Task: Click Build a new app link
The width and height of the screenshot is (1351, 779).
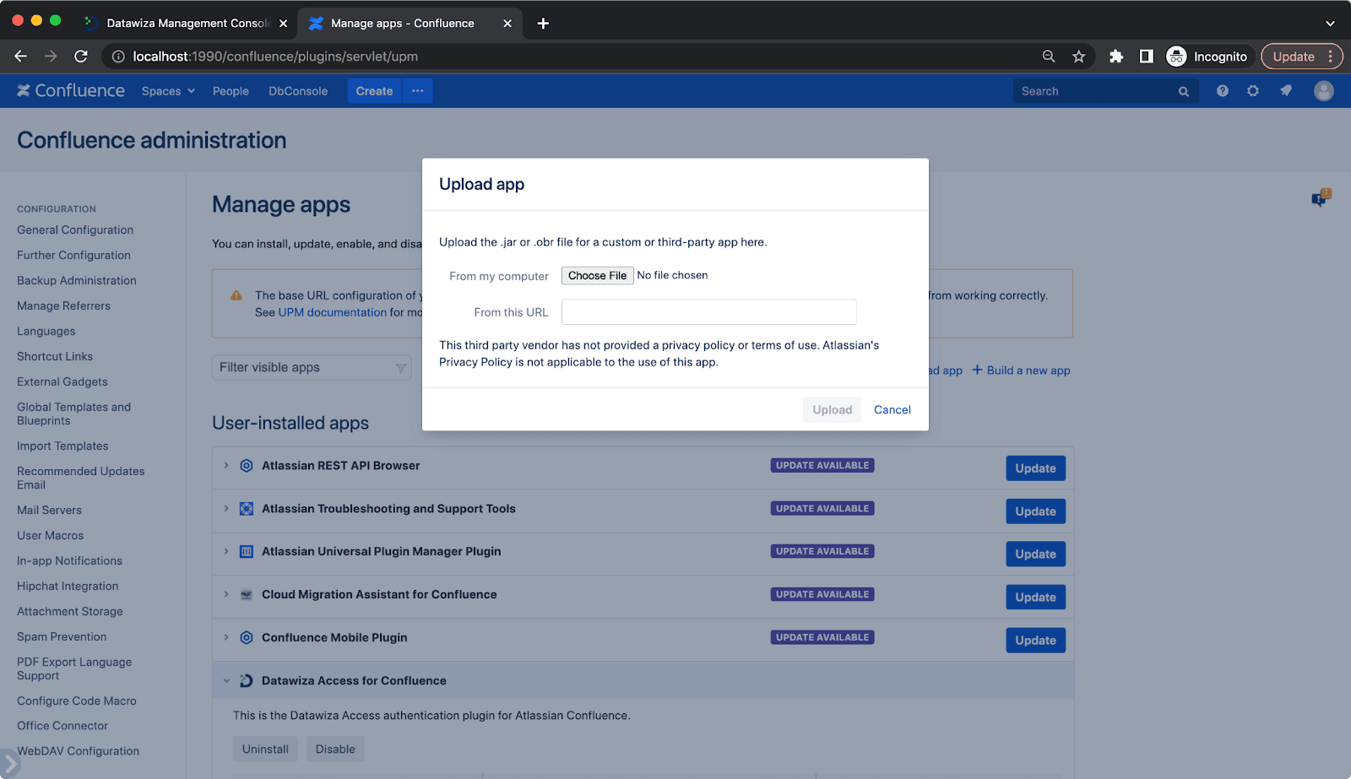Action: (1021, 371)
